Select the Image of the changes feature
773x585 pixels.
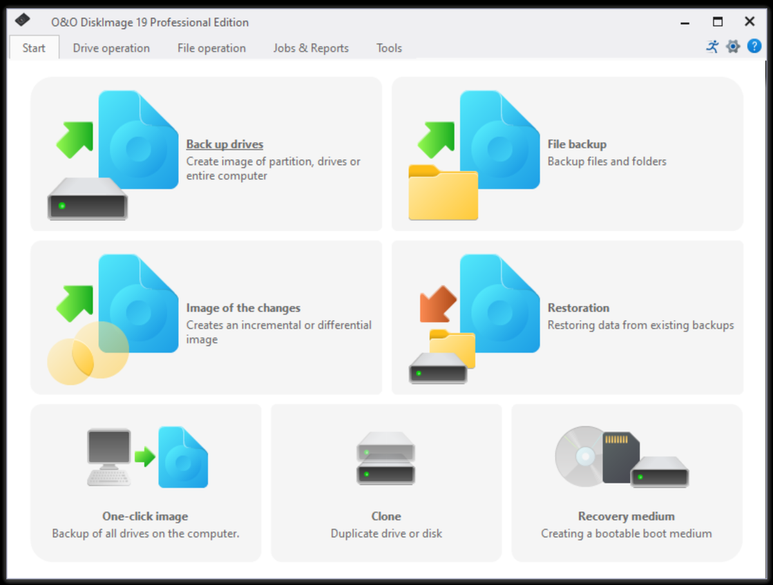243,308
